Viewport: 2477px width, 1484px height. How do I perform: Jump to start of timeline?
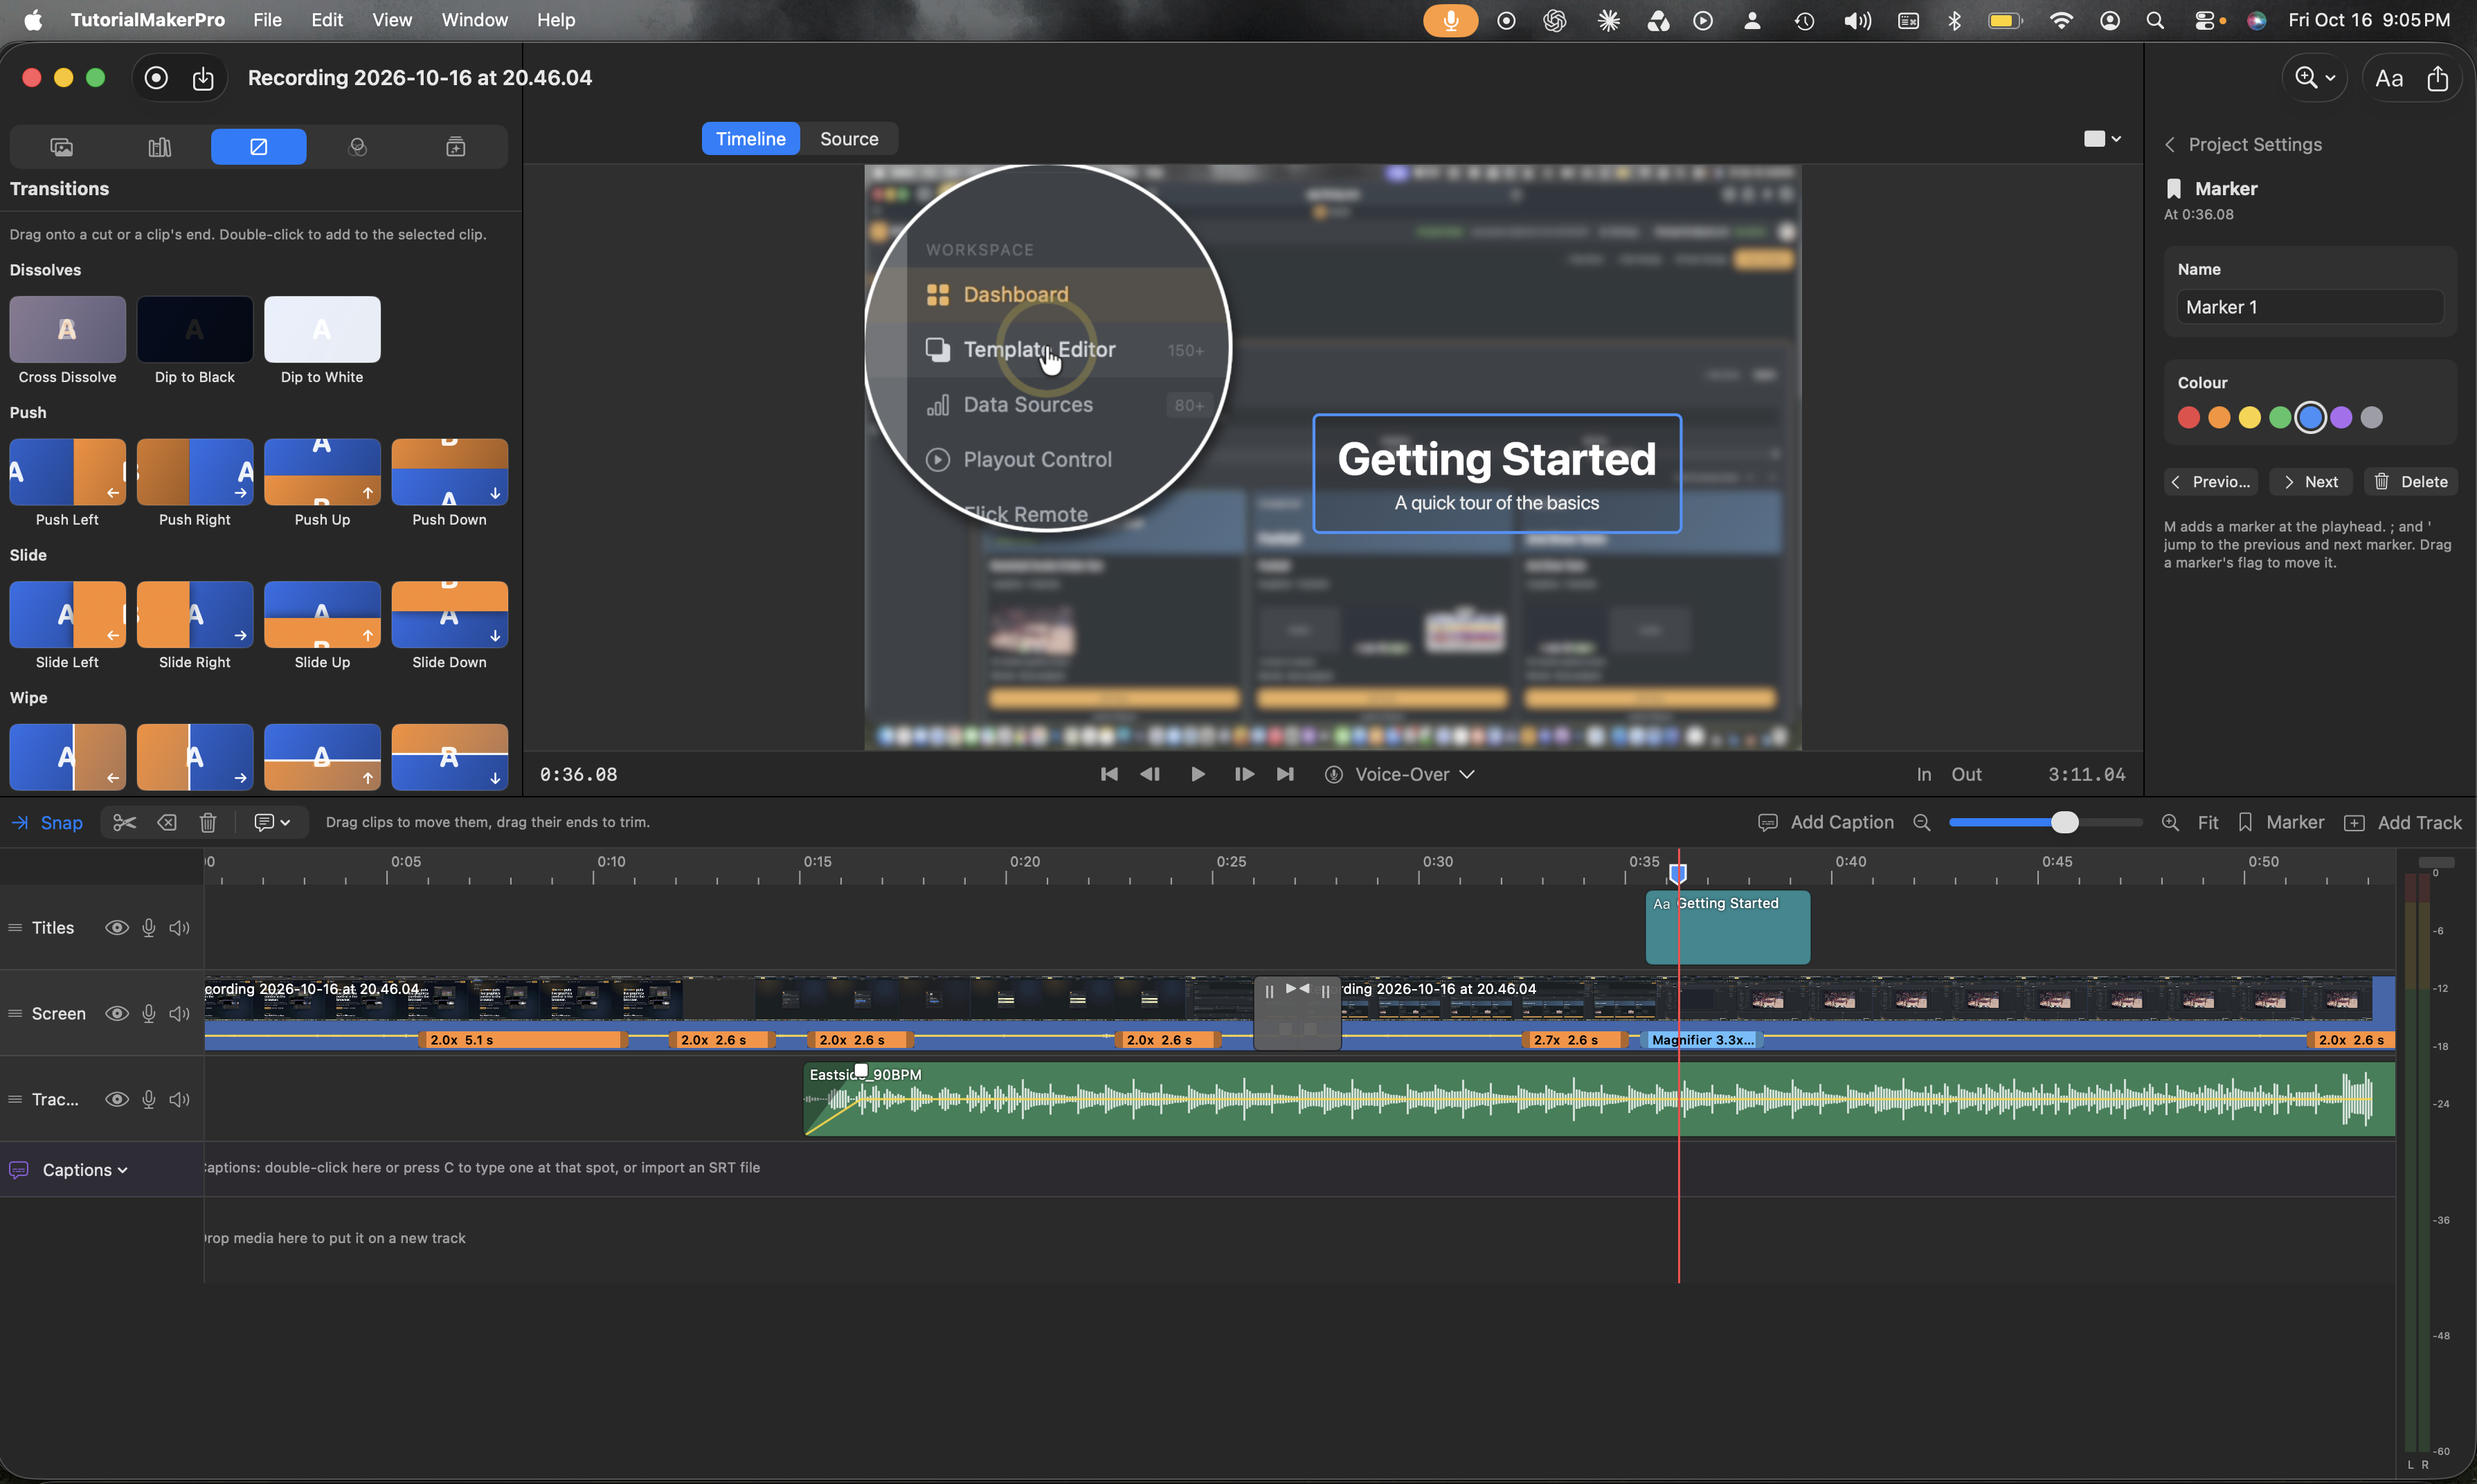click(1109, 774)
